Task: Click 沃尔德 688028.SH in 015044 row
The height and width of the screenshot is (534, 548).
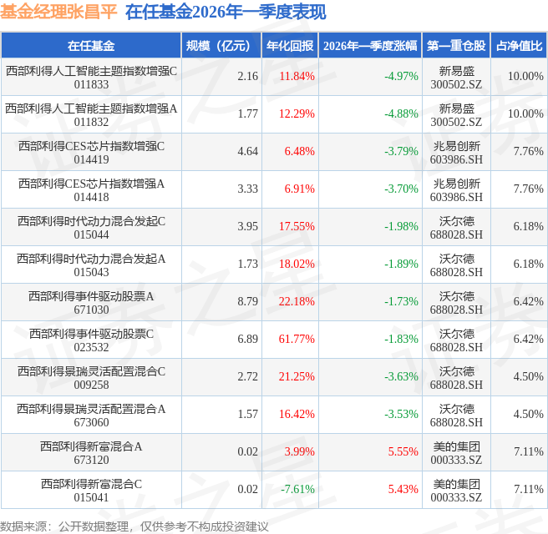Action: [x=456, y=228]
